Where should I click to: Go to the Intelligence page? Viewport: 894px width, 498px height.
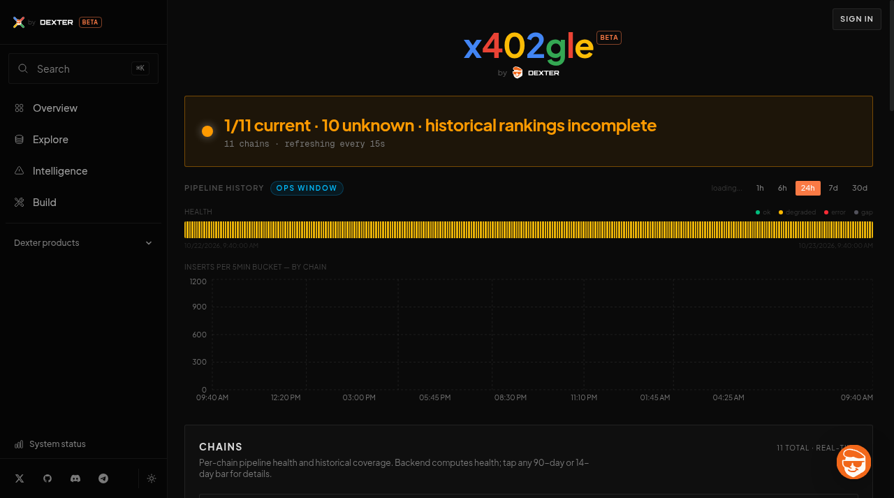click(x=83, y=170)
